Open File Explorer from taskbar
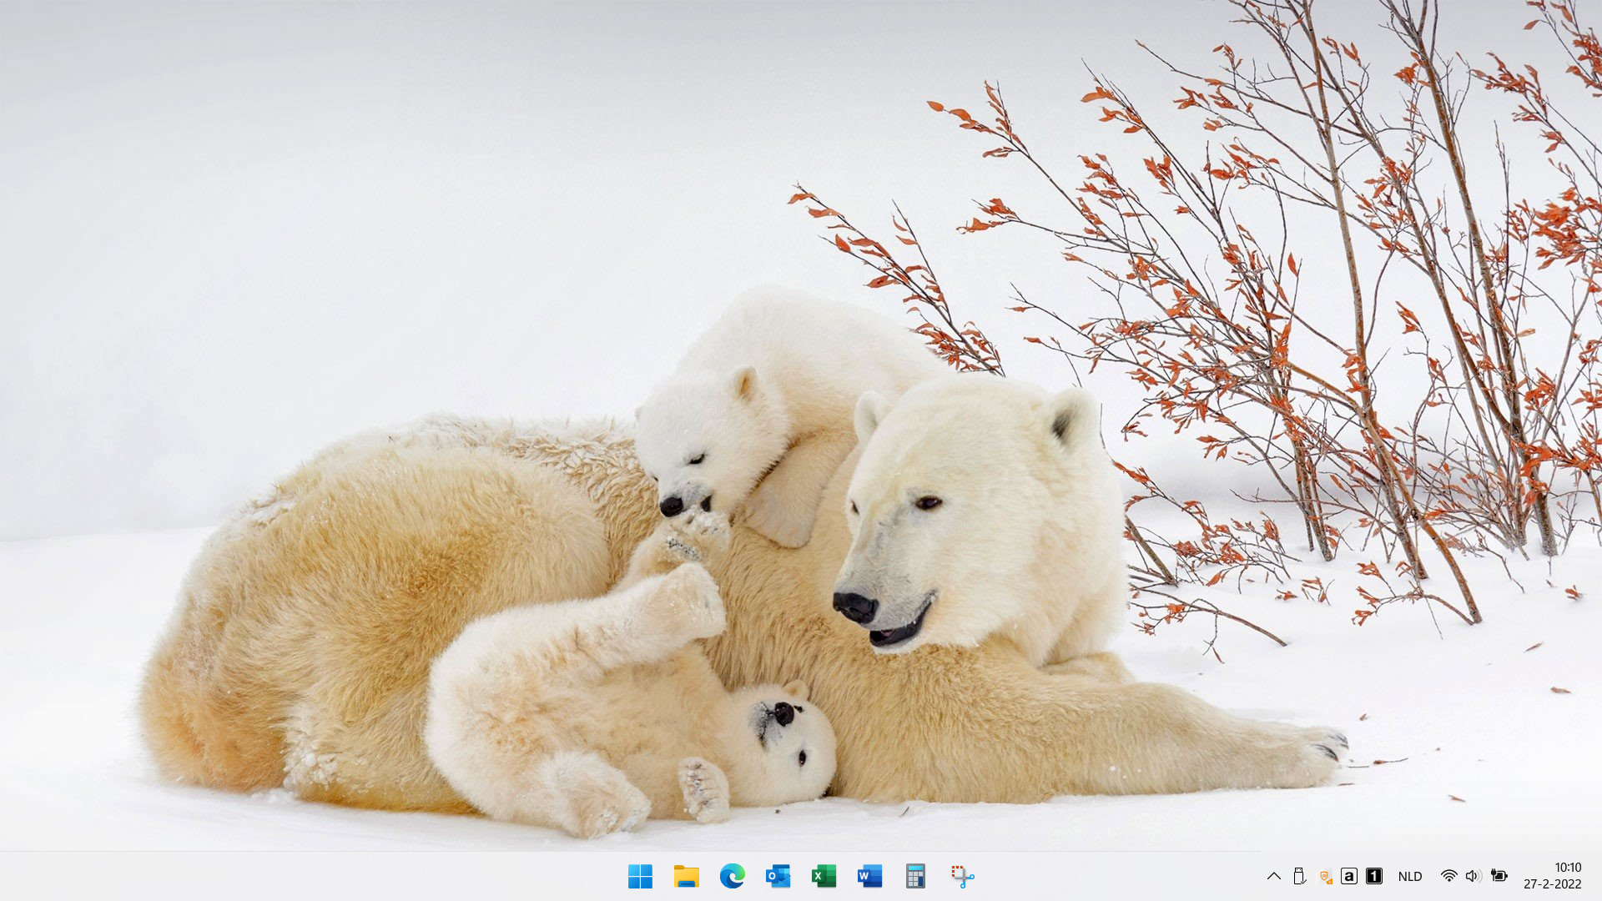 (686, 876)
